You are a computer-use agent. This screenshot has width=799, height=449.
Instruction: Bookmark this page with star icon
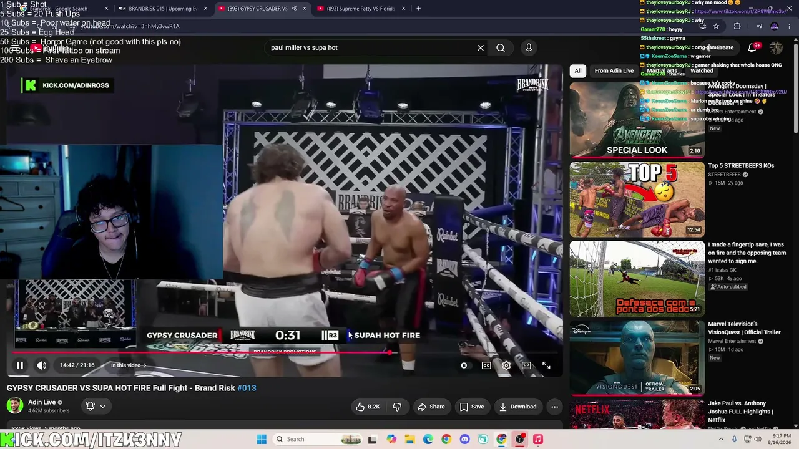(716, 26)
